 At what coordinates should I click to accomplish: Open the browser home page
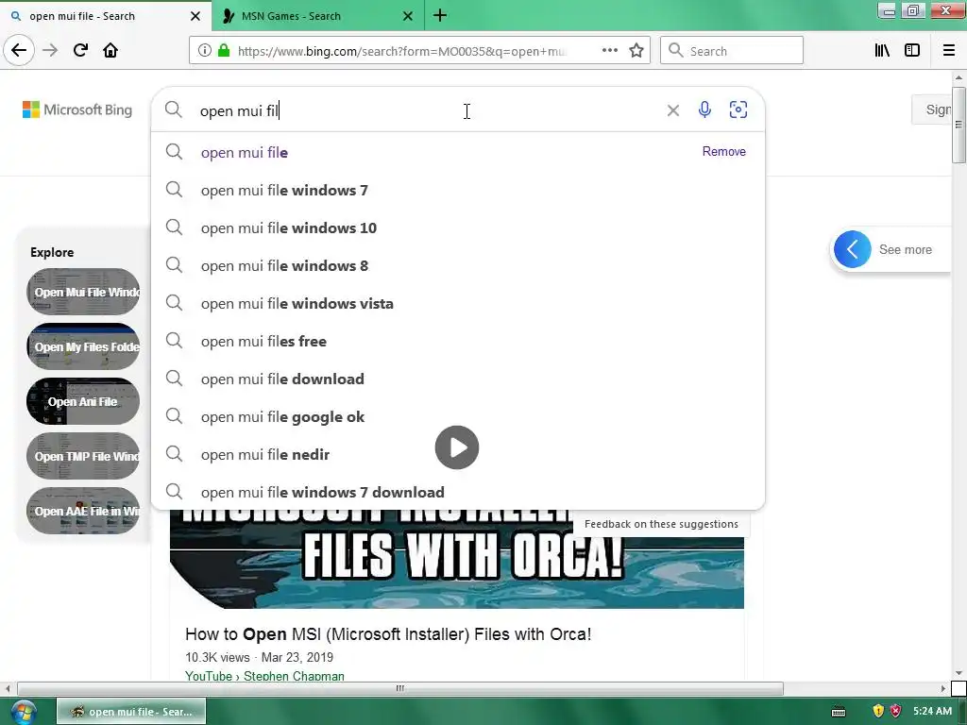pyautogui.click(x=110, y=51)
